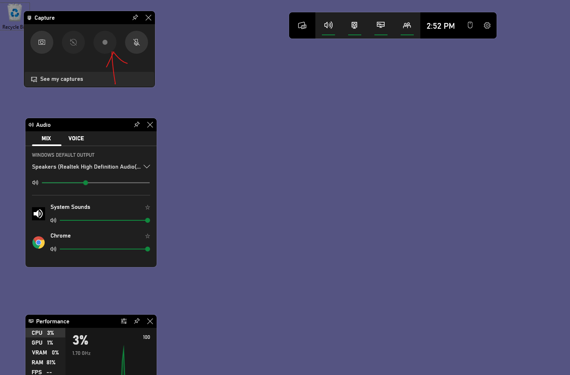Adjust the System Sounds volume slider
The image size is (570, 375).
click(x=105, y=220)
